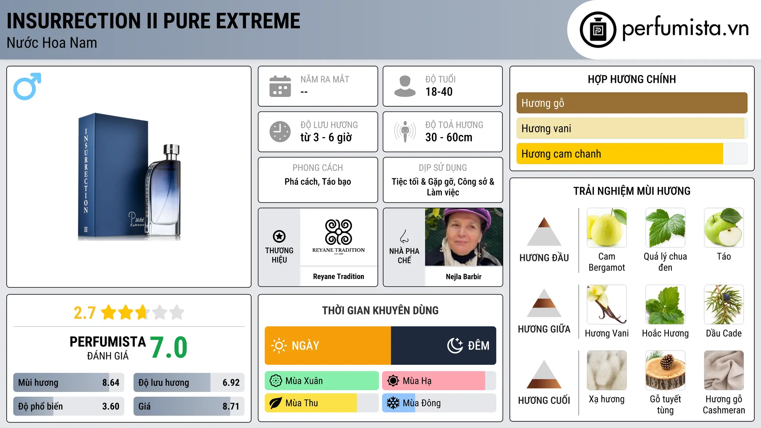Click the Mùa Đông season bar
Screen dimensions: 761x428
click(x=439, y=403)
